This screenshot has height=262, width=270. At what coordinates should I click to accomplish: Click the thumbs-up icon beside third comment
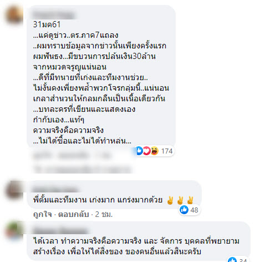(232, 260)
